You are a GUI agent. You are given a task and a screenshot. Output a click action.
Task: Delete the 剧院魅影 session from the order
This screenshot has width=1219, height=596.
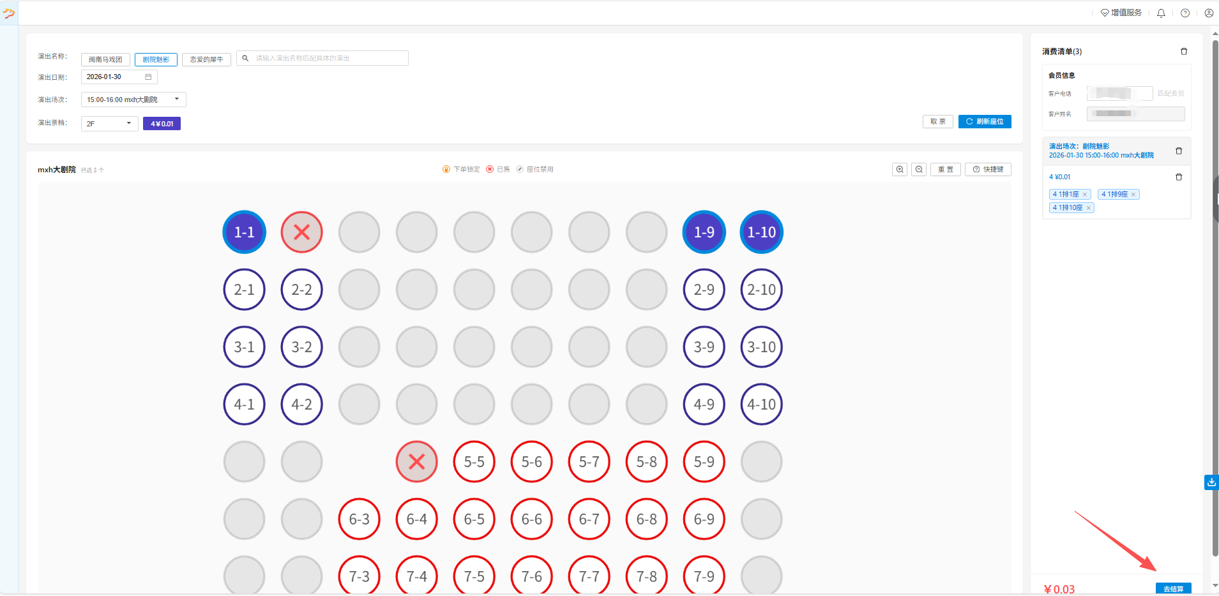1179,151
